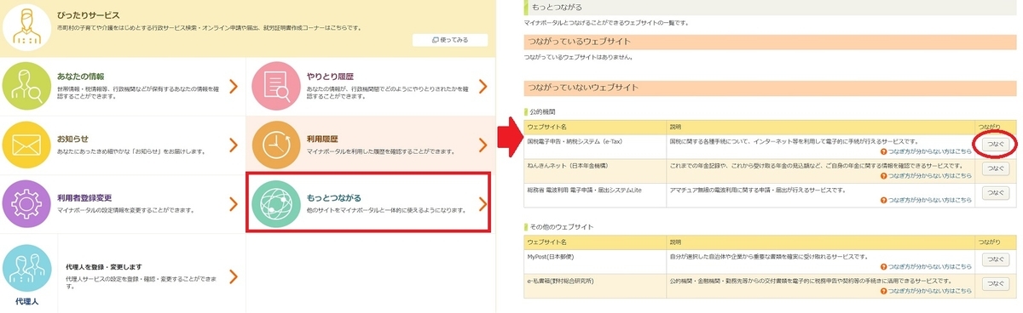Click the help icon in the MyPost row

883,266
